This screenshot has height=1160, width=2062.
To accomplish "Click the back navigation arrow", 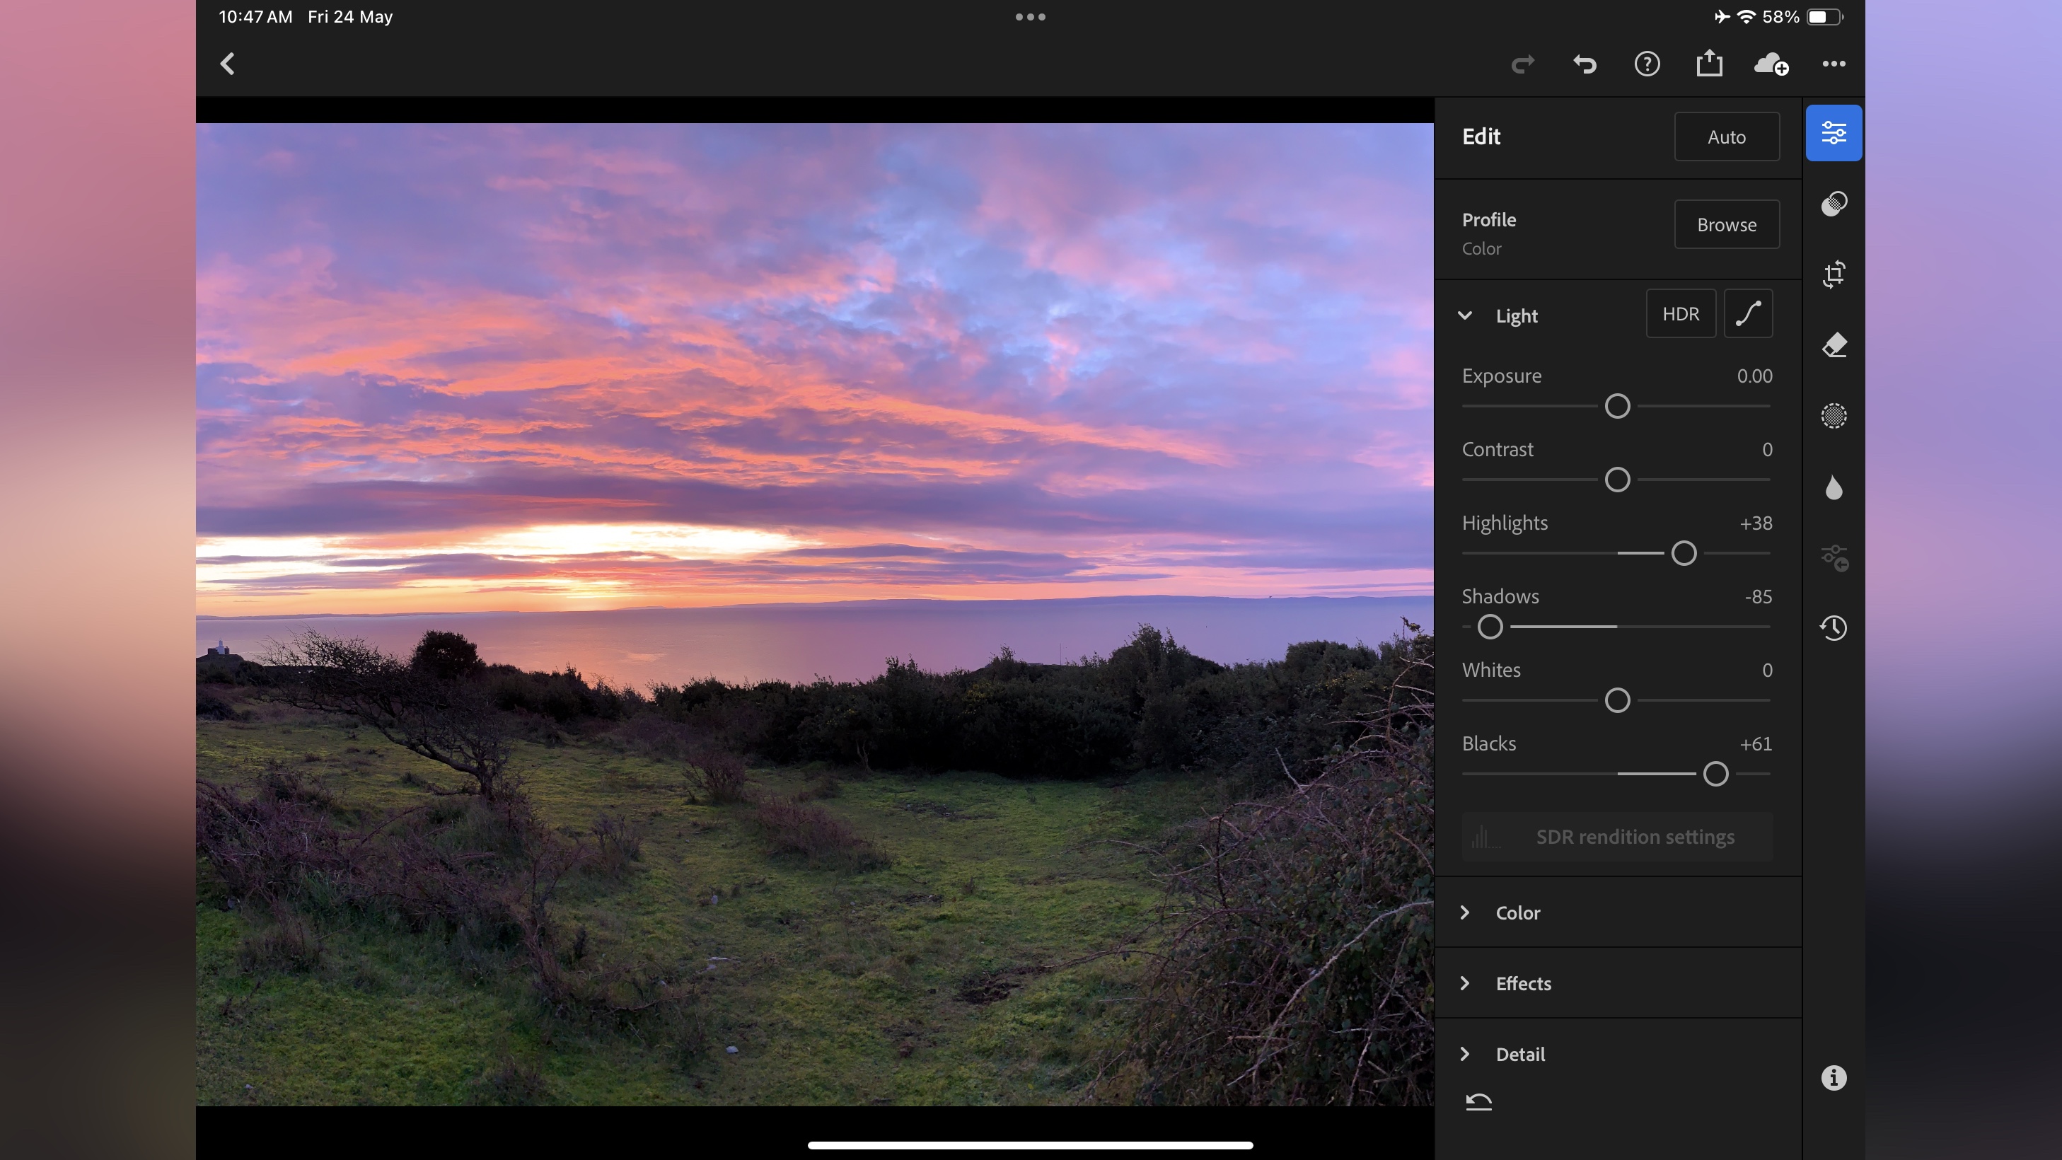I will (226, 64).
